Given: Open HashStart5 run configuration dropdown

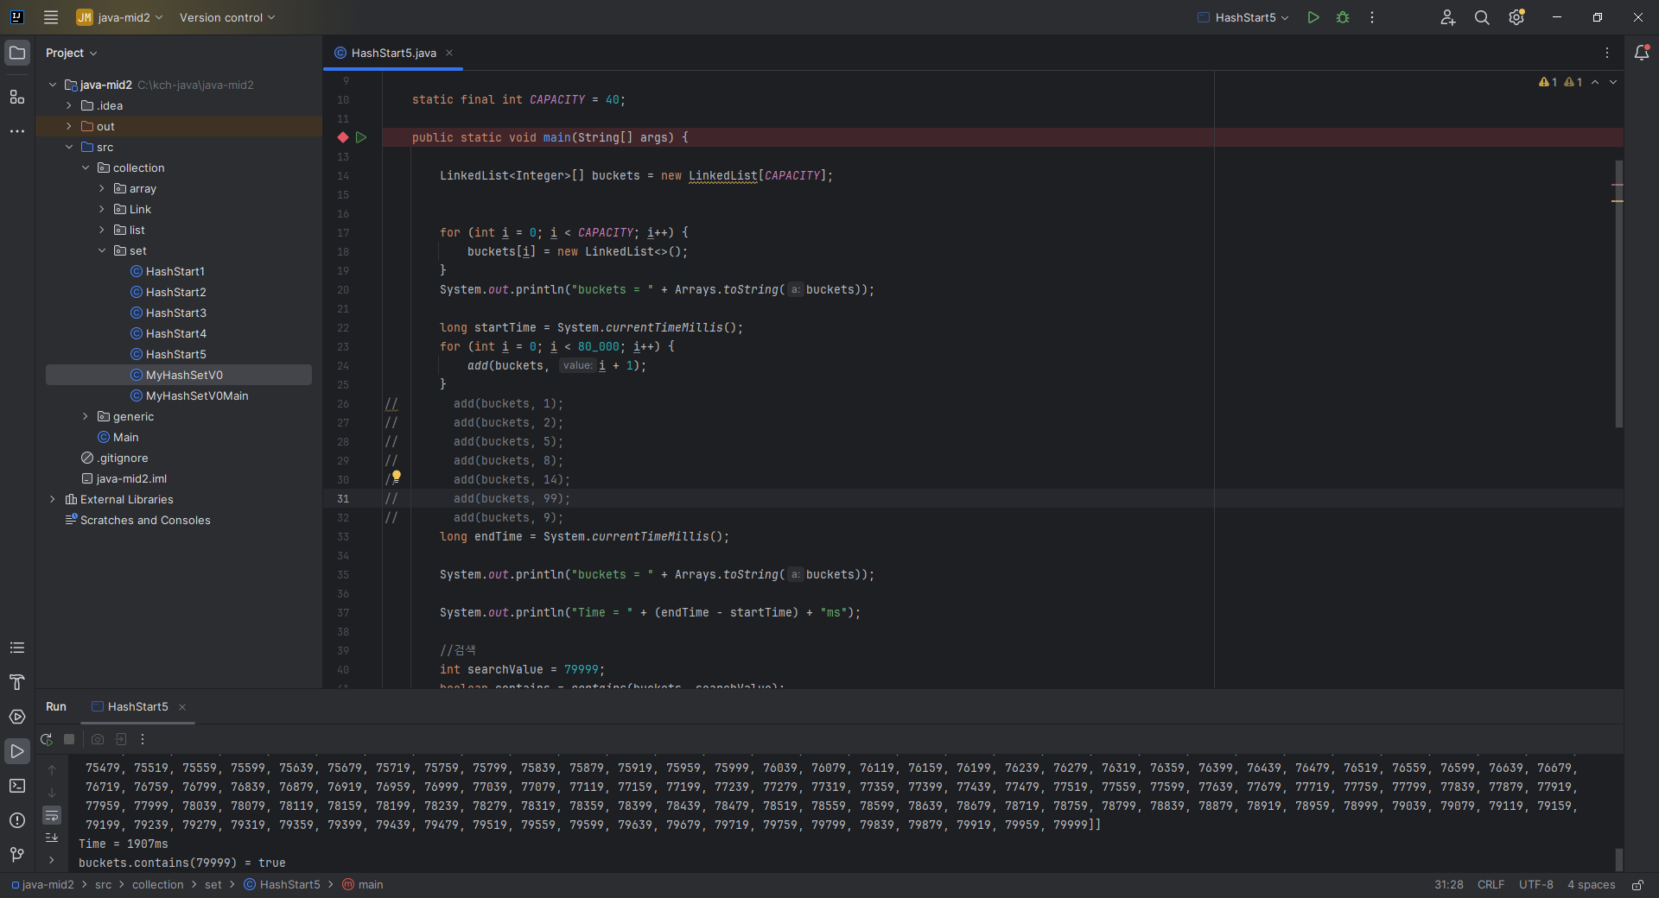Looking at the screenshot, I should tap(1243, 17).
